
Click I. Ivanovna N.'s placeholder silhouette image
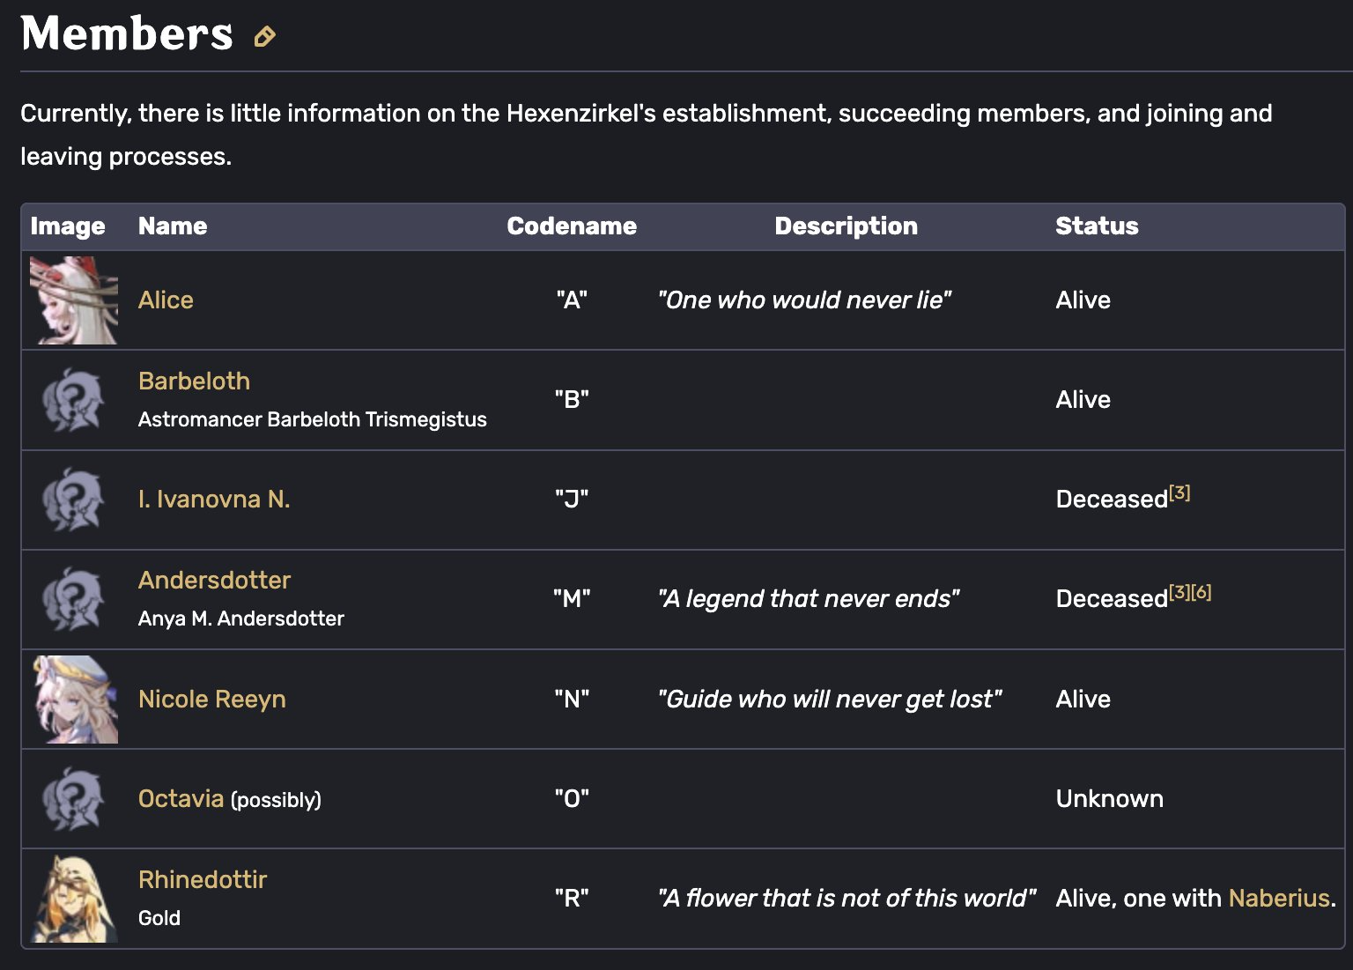pos(74,500)
